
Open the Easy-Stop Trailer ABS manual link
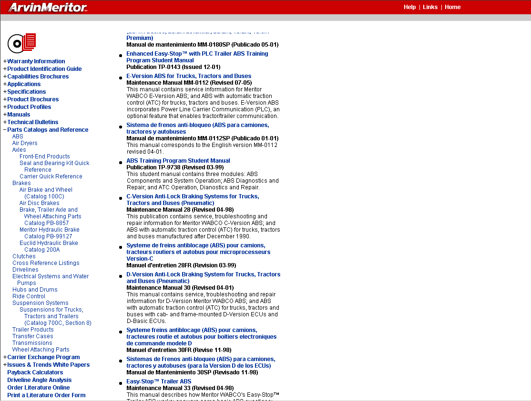[x=159, y=381]
